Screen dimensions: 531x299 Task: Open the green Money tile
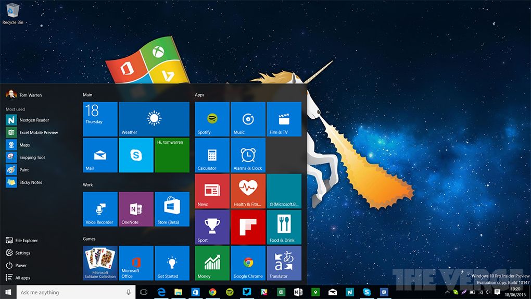(x=212, y=263)
